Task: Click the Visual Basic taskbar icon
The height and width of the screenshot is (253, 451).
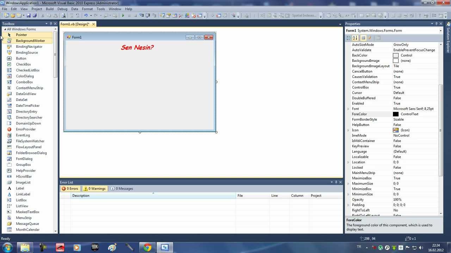Action: tap(165, 247)
